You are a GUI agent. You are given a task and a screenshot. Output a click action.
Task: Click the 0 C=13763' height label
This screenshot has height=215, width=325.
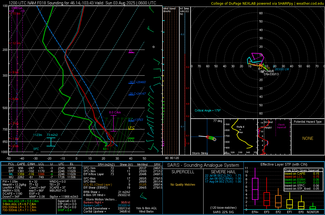[x=136, y=120]
